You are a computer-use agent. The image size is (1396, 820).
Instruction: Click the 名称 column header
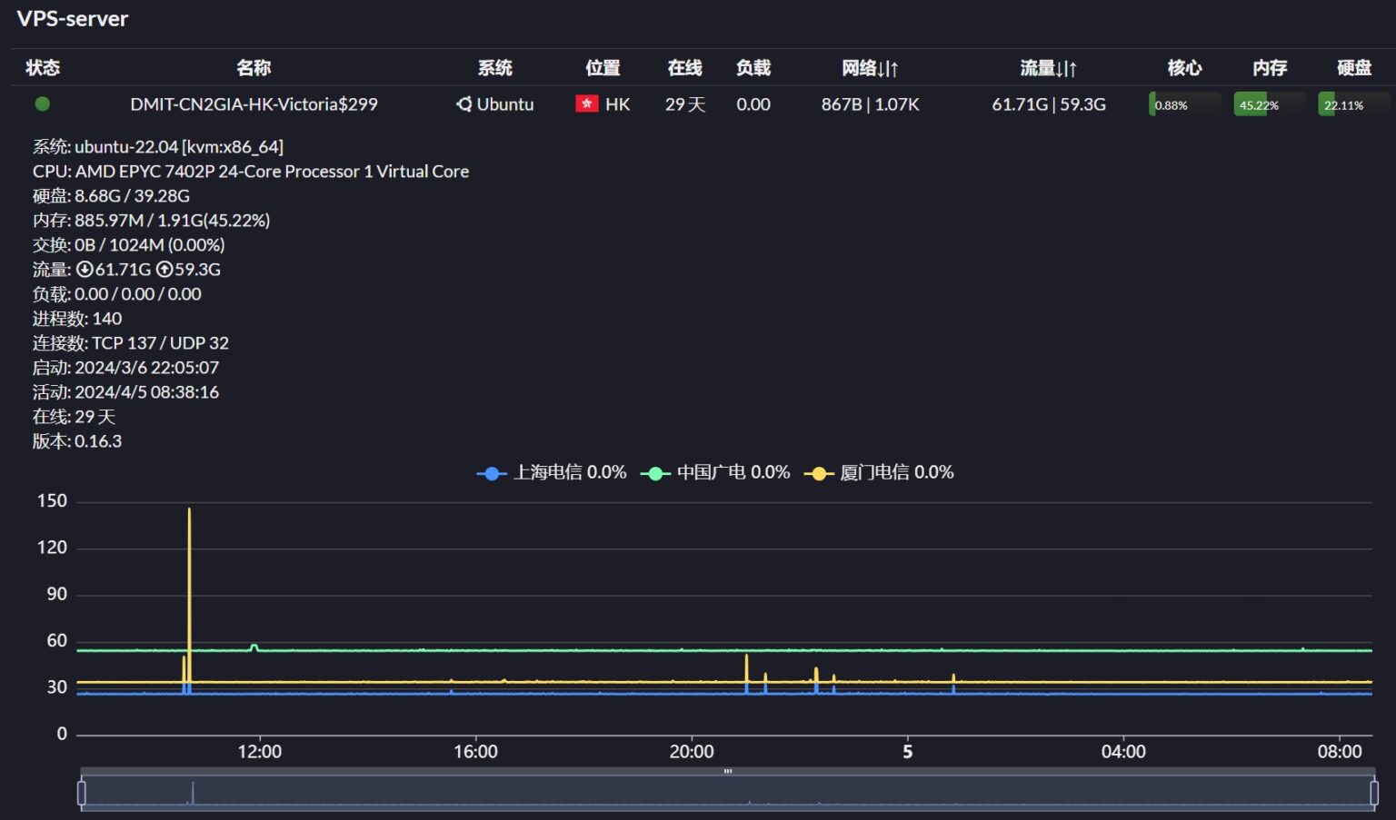(254, 67)
